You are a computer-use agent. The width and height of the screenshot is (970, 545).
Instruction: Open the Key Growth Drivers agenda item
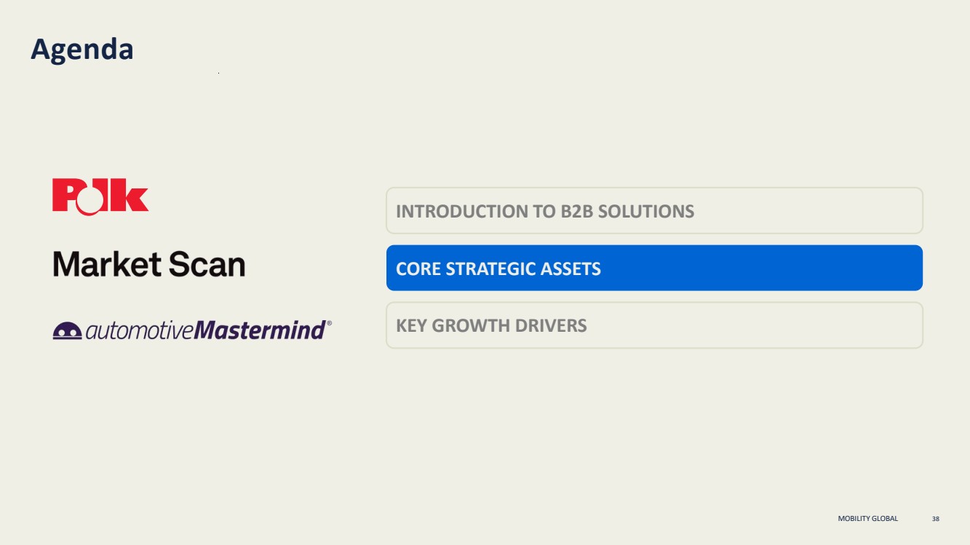click(654, 325)
